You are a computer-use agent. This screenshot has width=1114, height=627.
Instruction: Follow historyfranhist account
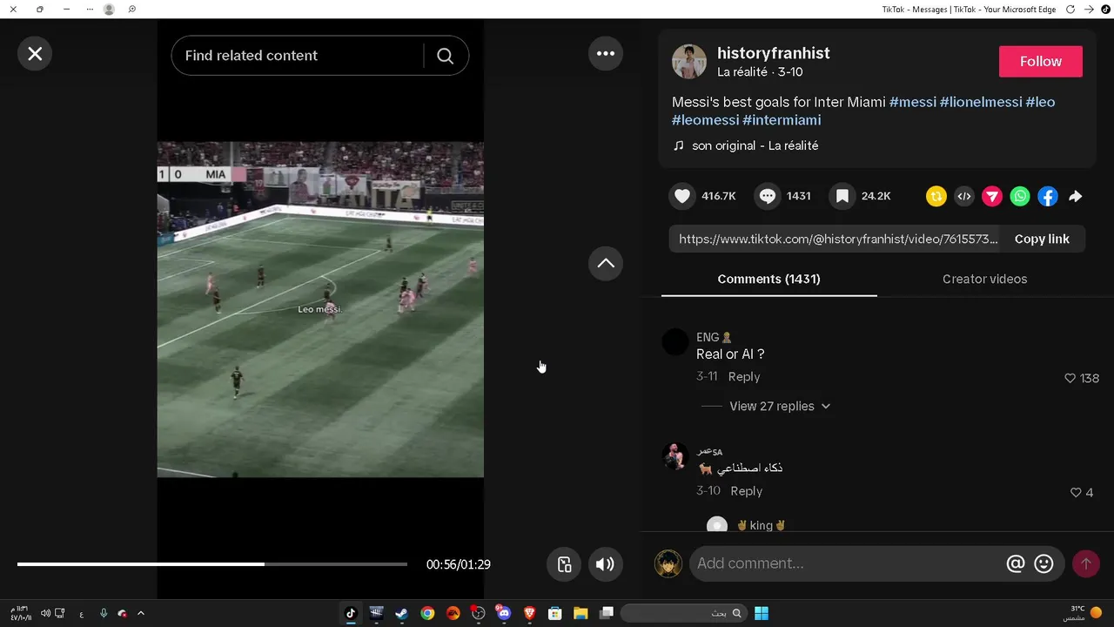[1041, 62]
